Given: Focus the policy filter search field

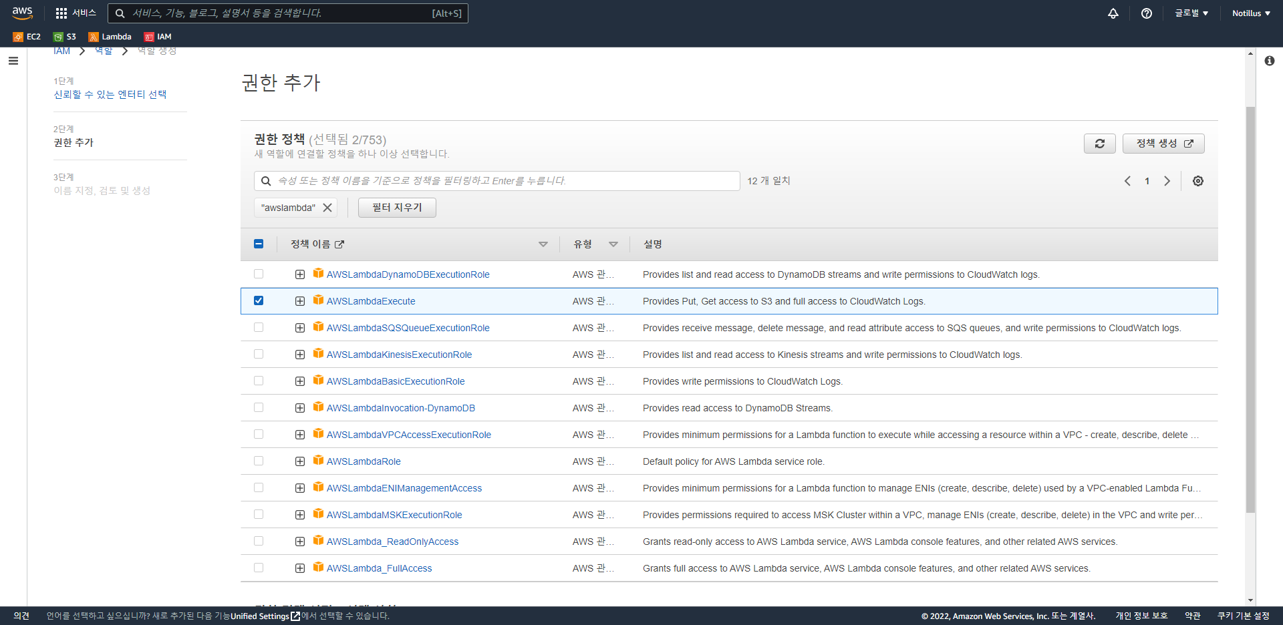Looking at the screenshot, I should [x=497, y=181].
